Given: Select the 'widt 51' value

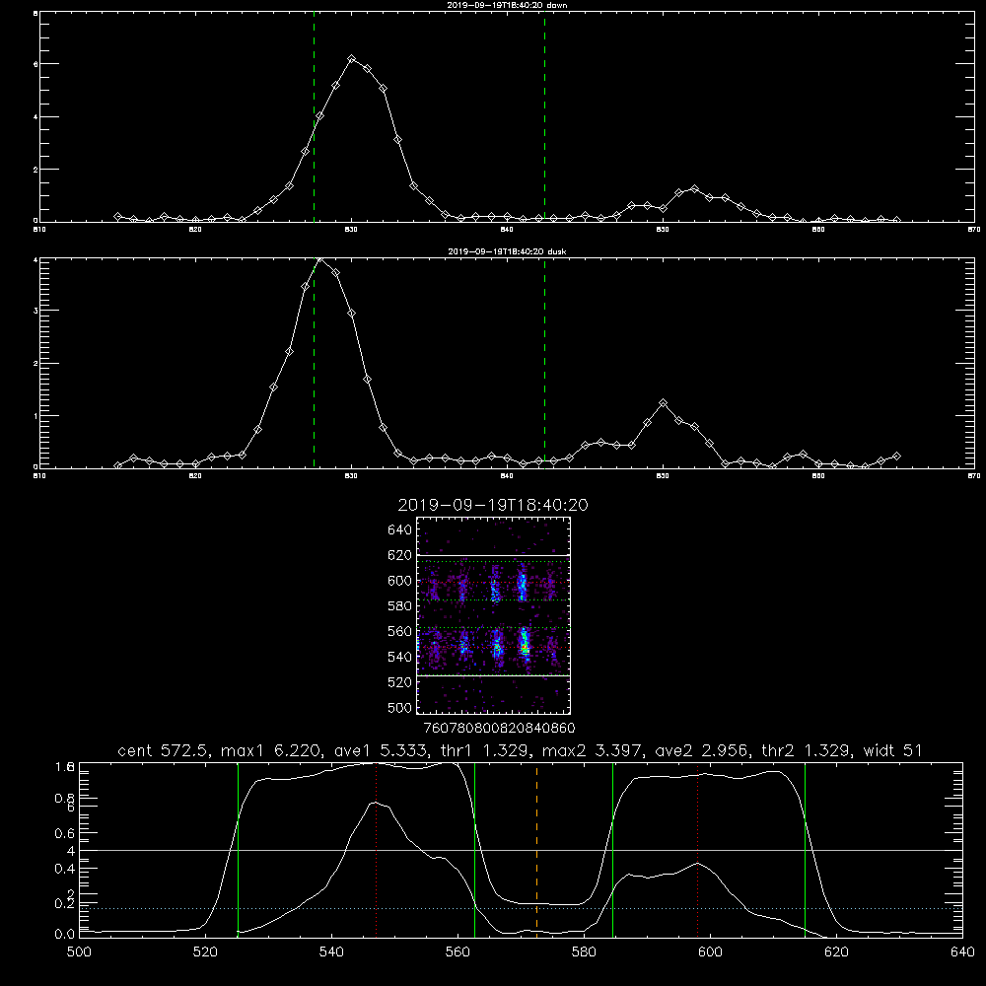Looking at the screenshot, I should point(893,750).
